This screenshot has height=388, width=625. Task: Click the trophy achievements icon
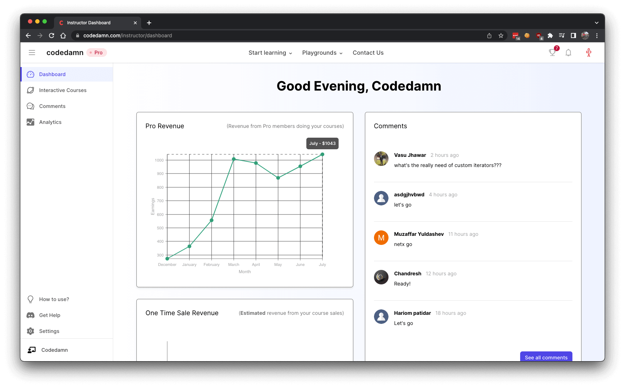tap(552, 53)
